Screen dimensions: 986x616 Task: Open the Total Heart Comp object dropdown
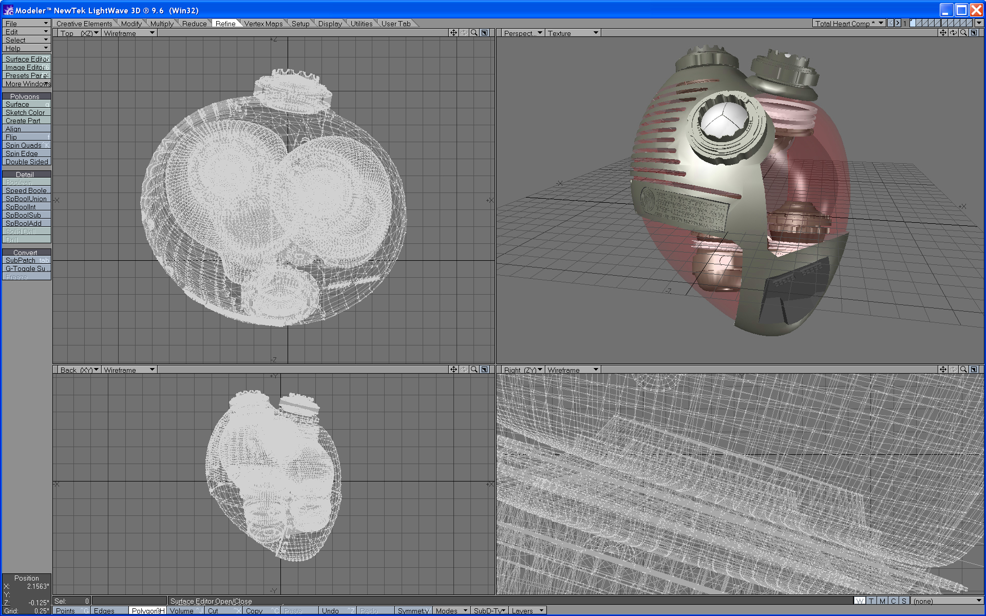click(849, 23)
